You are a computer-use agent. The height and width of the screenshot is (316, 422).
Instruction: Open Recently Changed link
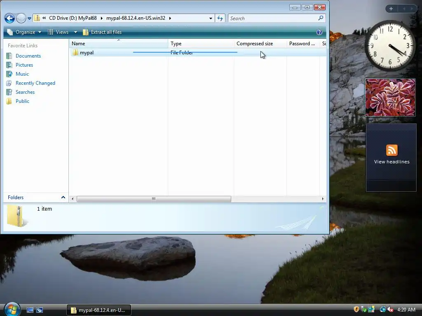(x=35, y=83)
